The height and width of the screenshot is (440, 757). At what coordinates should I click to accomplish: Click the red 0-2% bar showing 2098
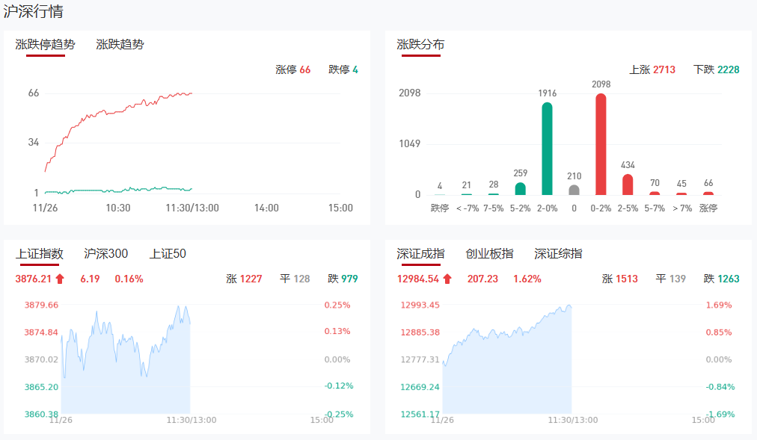(601, 144)
